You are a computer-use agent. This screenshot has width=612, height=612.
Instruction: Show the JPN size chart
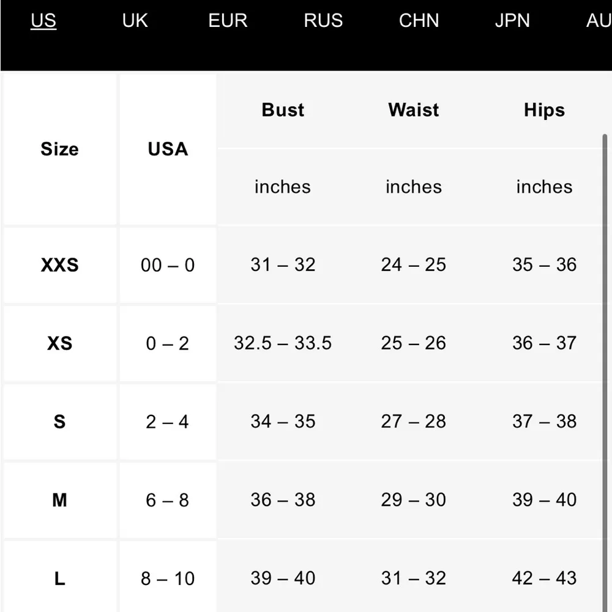pyautogui.click(x=512, y=20)
